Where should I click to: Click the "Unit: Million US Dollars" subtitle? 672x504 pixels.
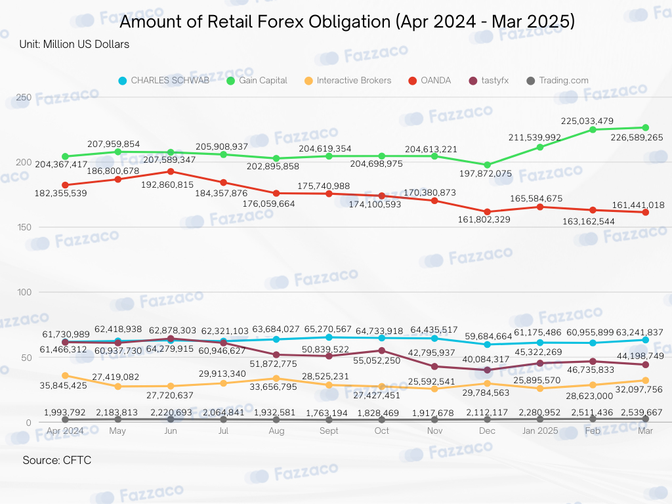click(x=74, y=44)
